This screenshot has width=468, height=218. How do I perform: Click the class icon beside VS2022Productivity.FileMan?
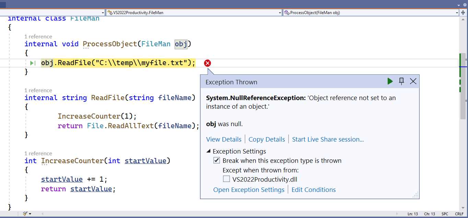tap(110, 12)
